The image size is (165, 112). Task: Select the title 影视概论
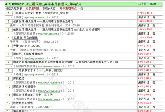[x=19, y=79]
